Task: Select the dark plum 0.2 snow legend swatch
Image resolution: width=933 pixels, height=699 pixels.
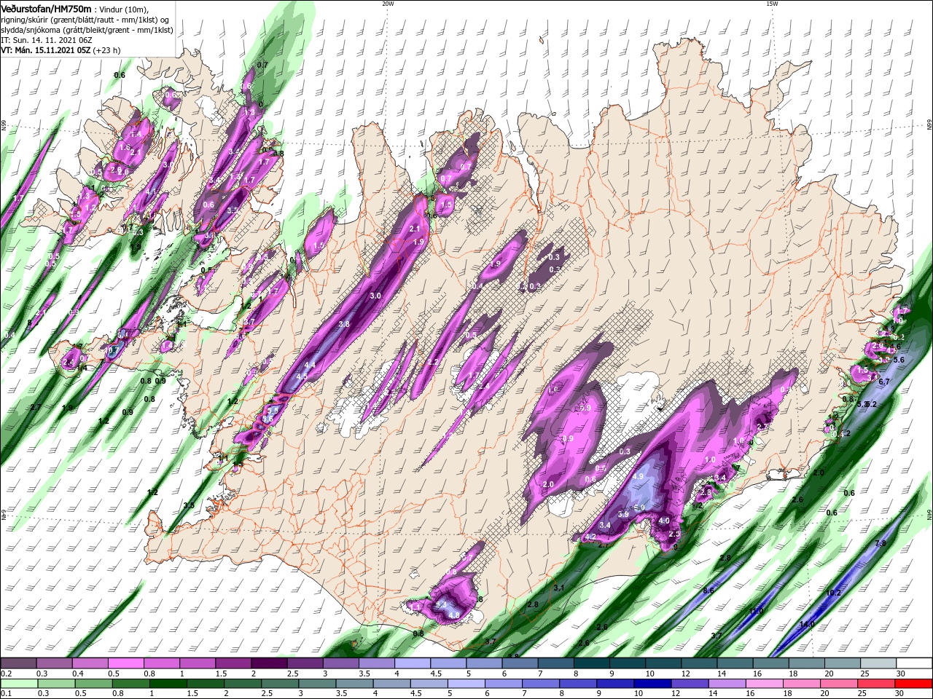Action: pyautogui.click(x=17, y=663)
